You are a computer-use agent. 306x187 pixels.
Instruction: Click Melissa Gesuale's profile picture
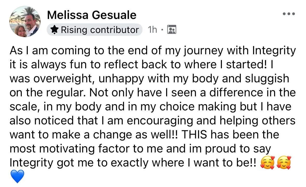[x=25, y=21]
